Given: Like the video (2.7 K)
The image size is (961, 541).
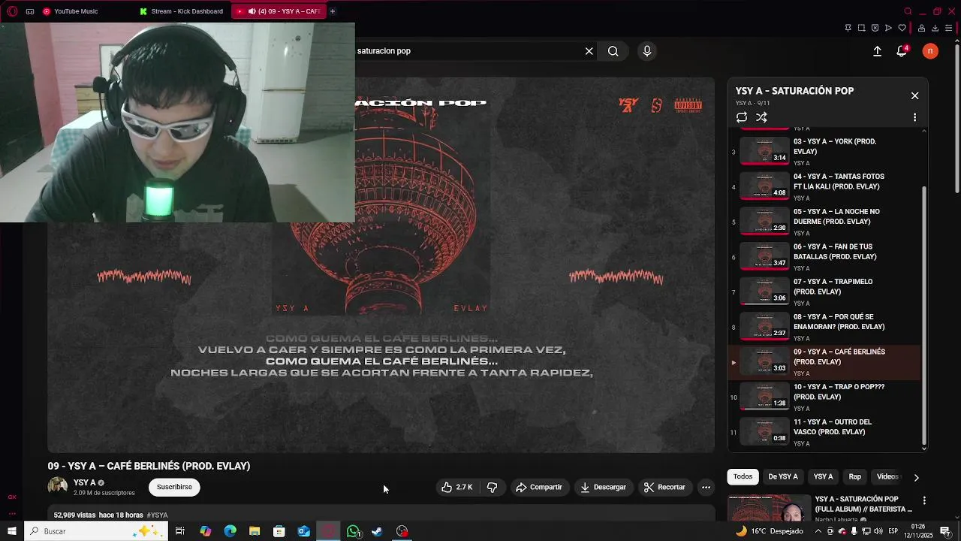Looking at the screenshot, I should (x=457, y=487).
